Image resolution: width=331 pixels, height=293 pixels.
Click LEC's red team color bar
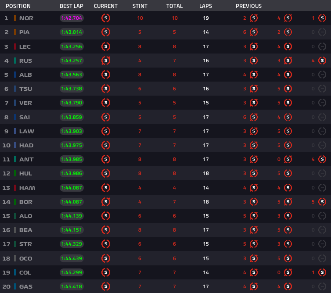pyautogui.click(x=15, y=46)
